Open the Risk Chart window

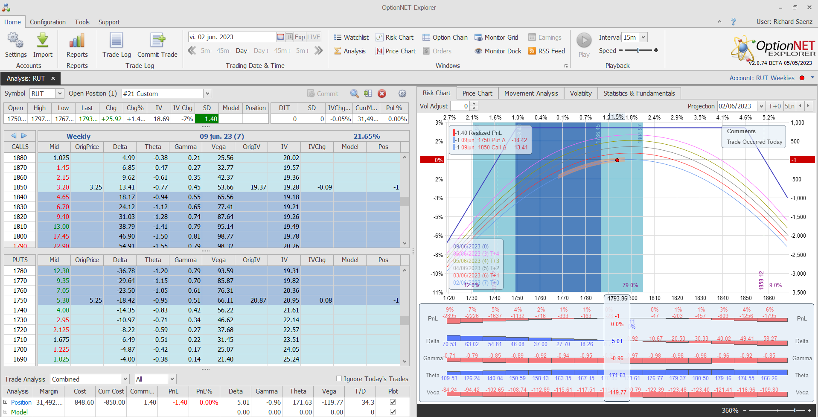[x=394, y=38]
